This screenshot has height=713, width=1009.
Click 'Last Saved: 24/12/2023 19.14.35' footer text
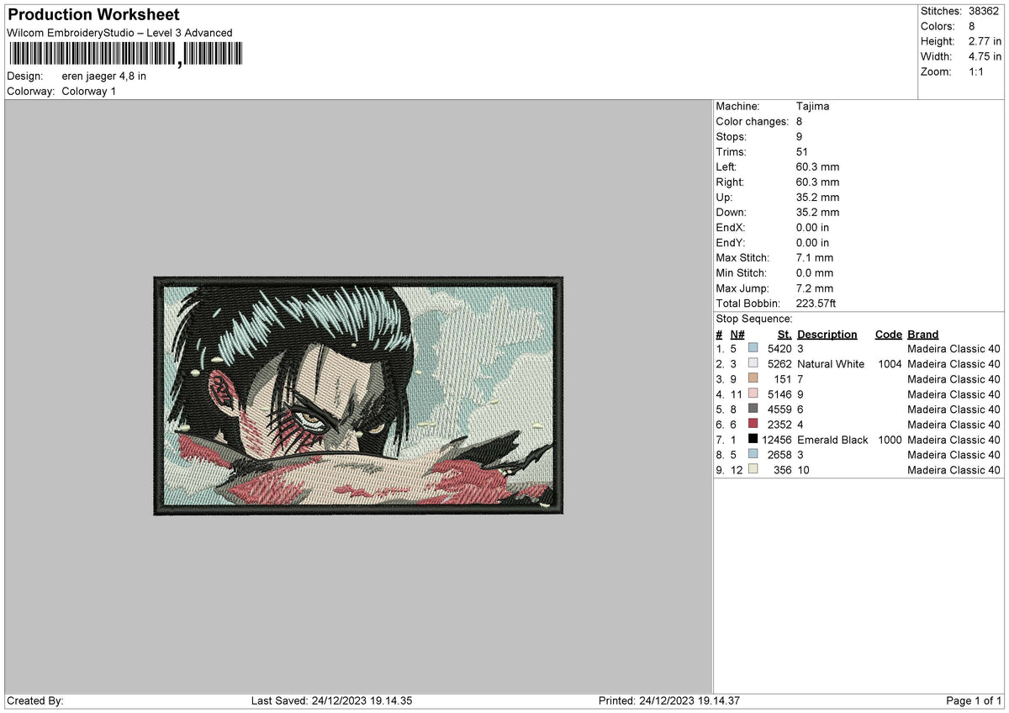click(x=331, y=700)
